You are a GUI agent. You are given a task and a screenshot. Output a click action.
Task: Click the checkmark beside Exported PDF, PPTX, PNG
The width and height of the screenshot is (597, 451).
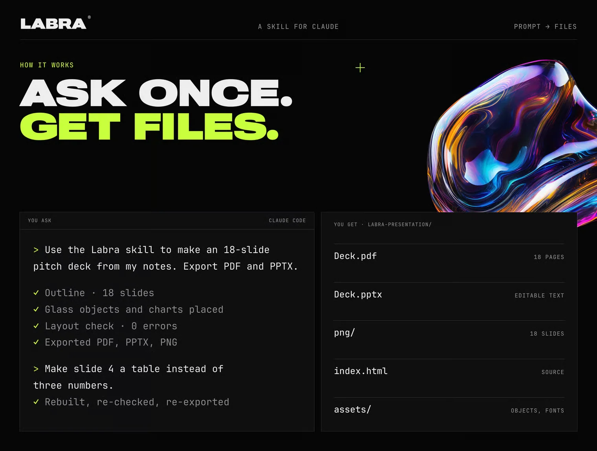coord(36,342)
